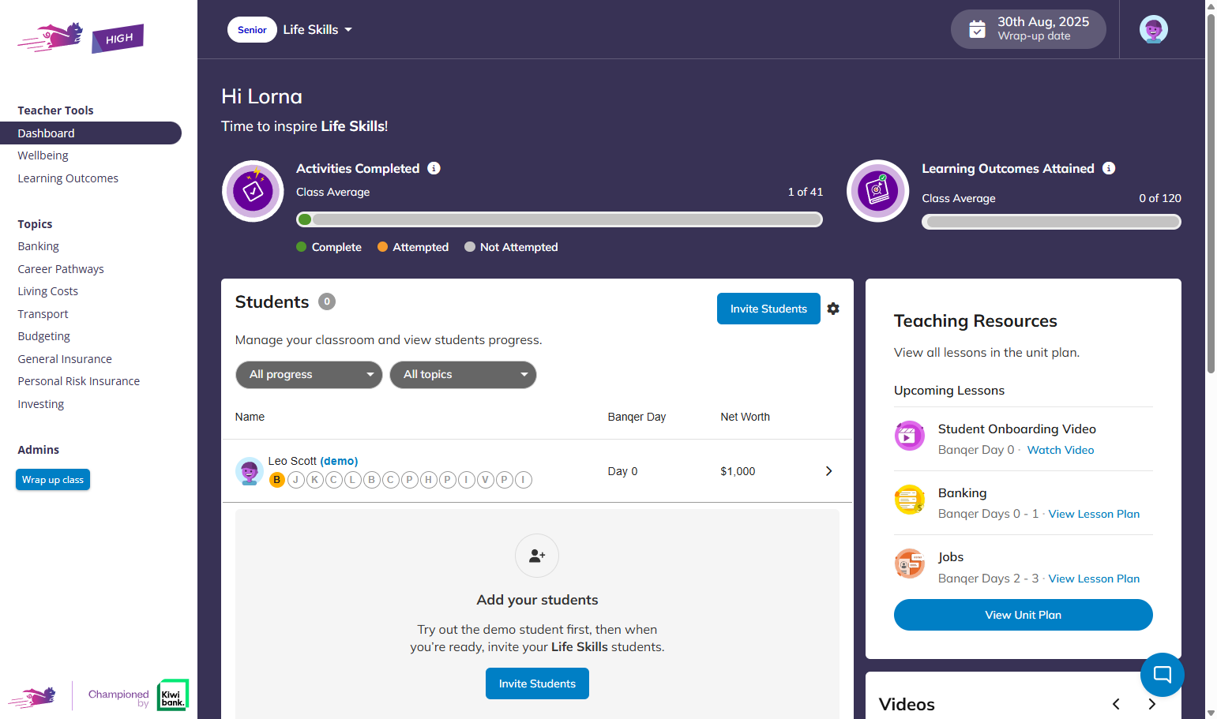Click Invite Students under Add your students
The image size is (1217, 719).
click(537, 683)
